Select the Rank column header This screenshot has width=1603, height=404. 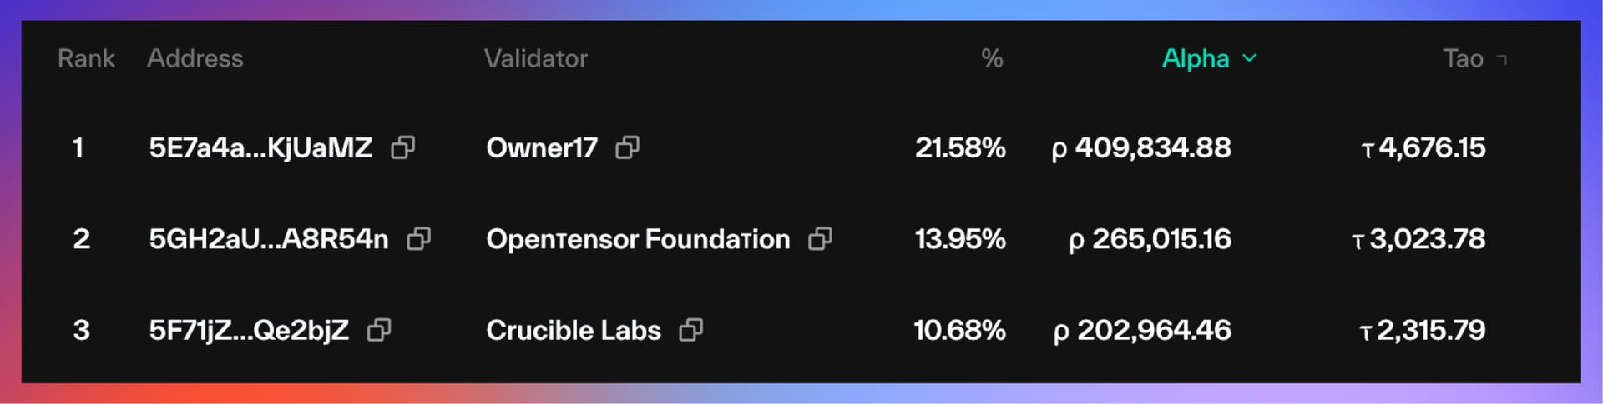tap(86, 58)
